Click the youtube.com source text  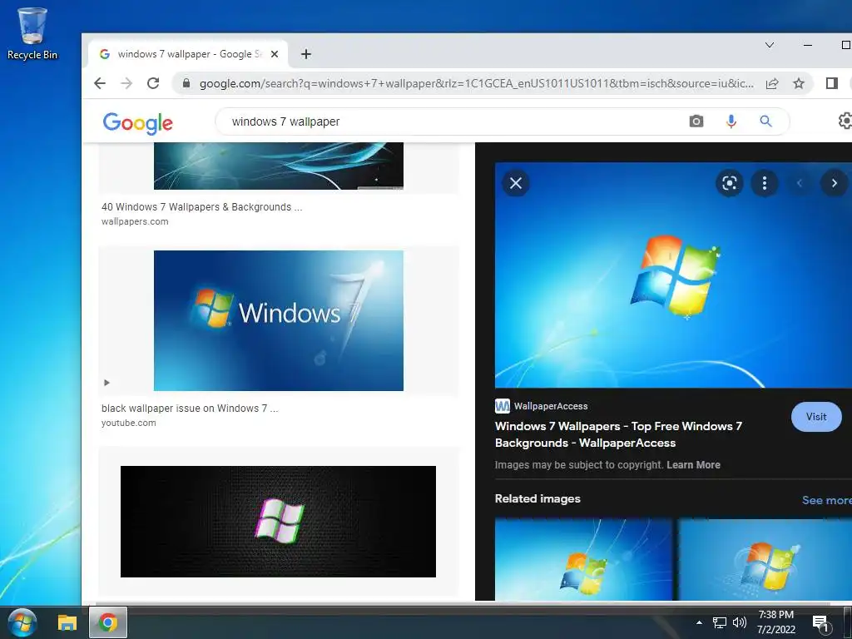128,423
